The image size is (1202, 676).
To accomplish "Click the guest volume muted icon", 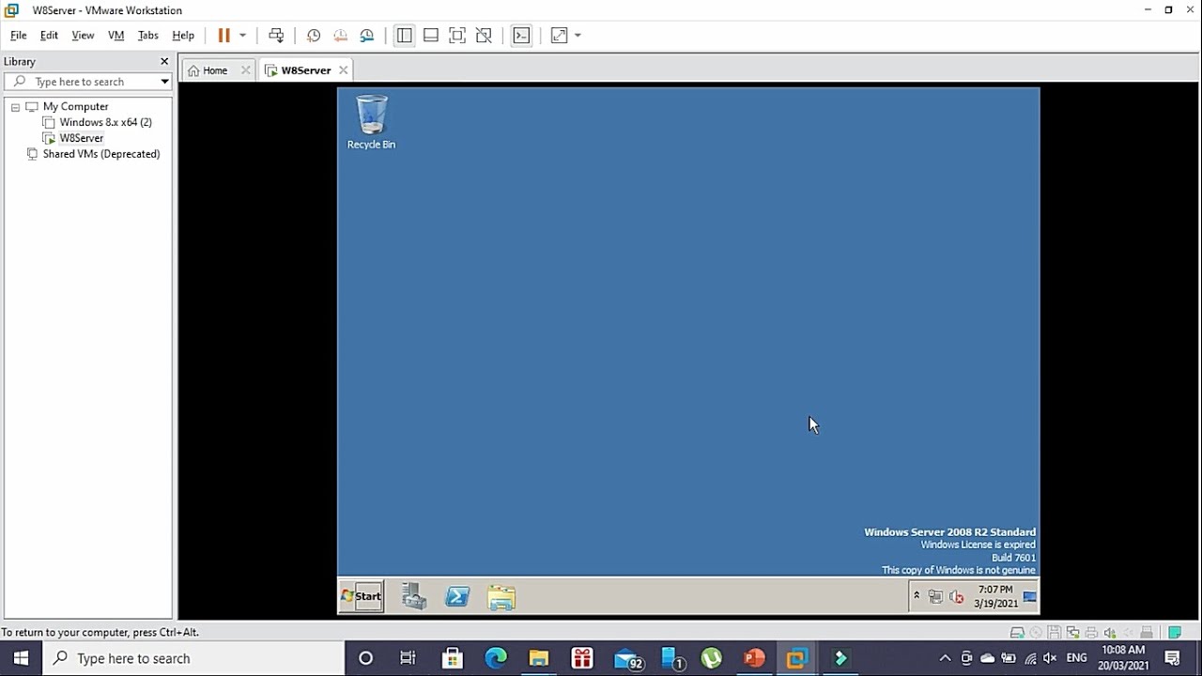I will pos(956,597).
